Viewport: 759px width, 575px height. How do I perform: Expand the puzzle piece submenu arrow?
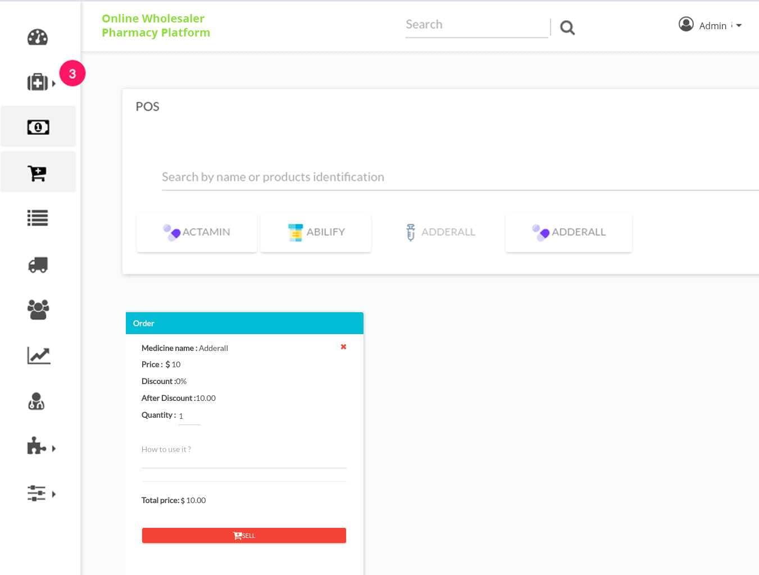click(x=54, y=448)
